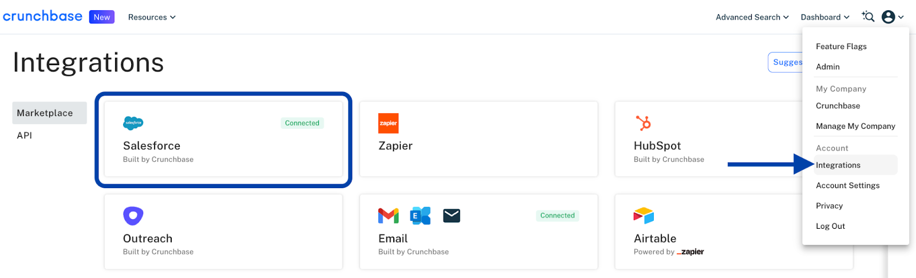The image size is (916, 278).
Task: Click the Salesforce cloud logo icon
Action: pyautogui.click(x=133, y=123)
